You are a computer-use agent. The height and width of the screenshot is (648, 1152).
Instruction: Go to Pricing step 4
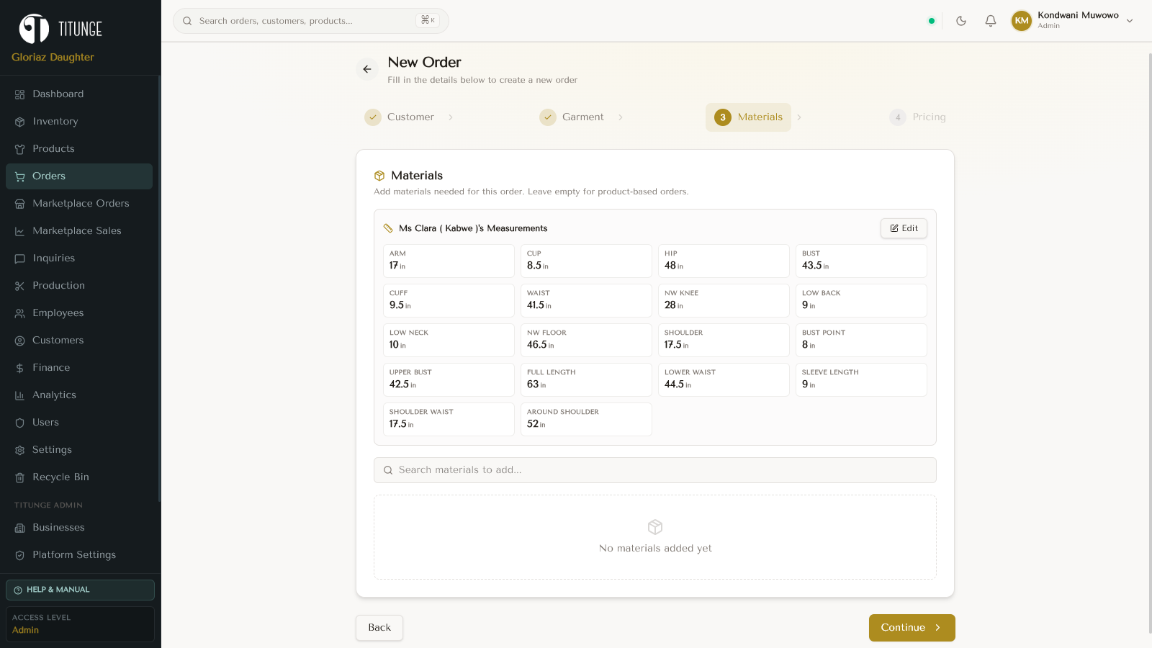click(918, 117)
